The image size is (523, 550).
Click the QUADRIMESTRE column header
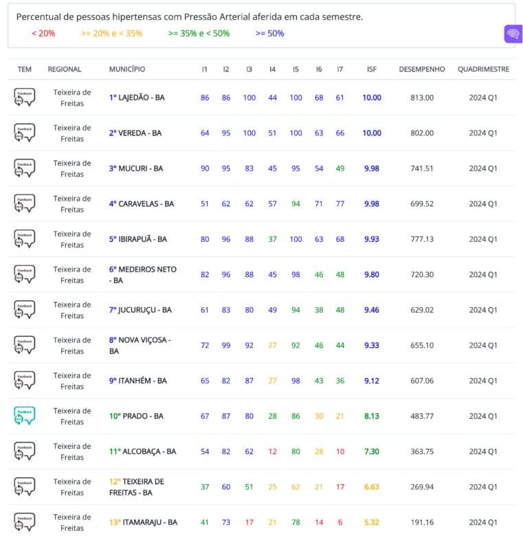point(483,69)
